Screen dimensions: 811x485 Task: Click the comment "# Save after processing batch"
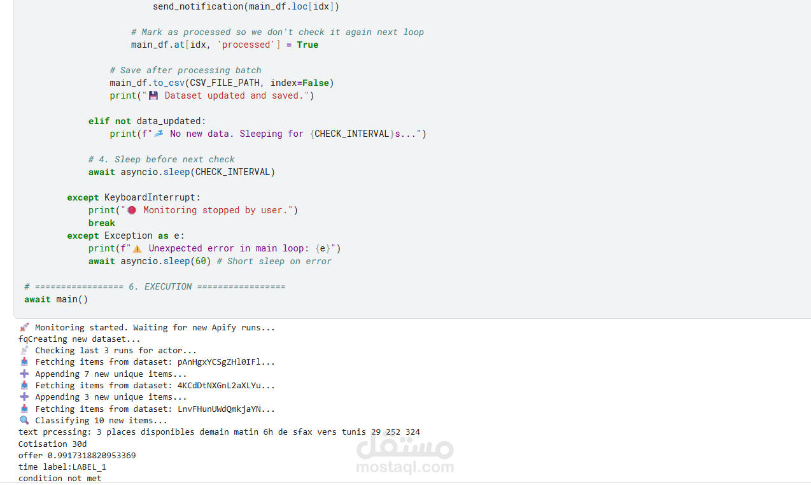point(185,70)
